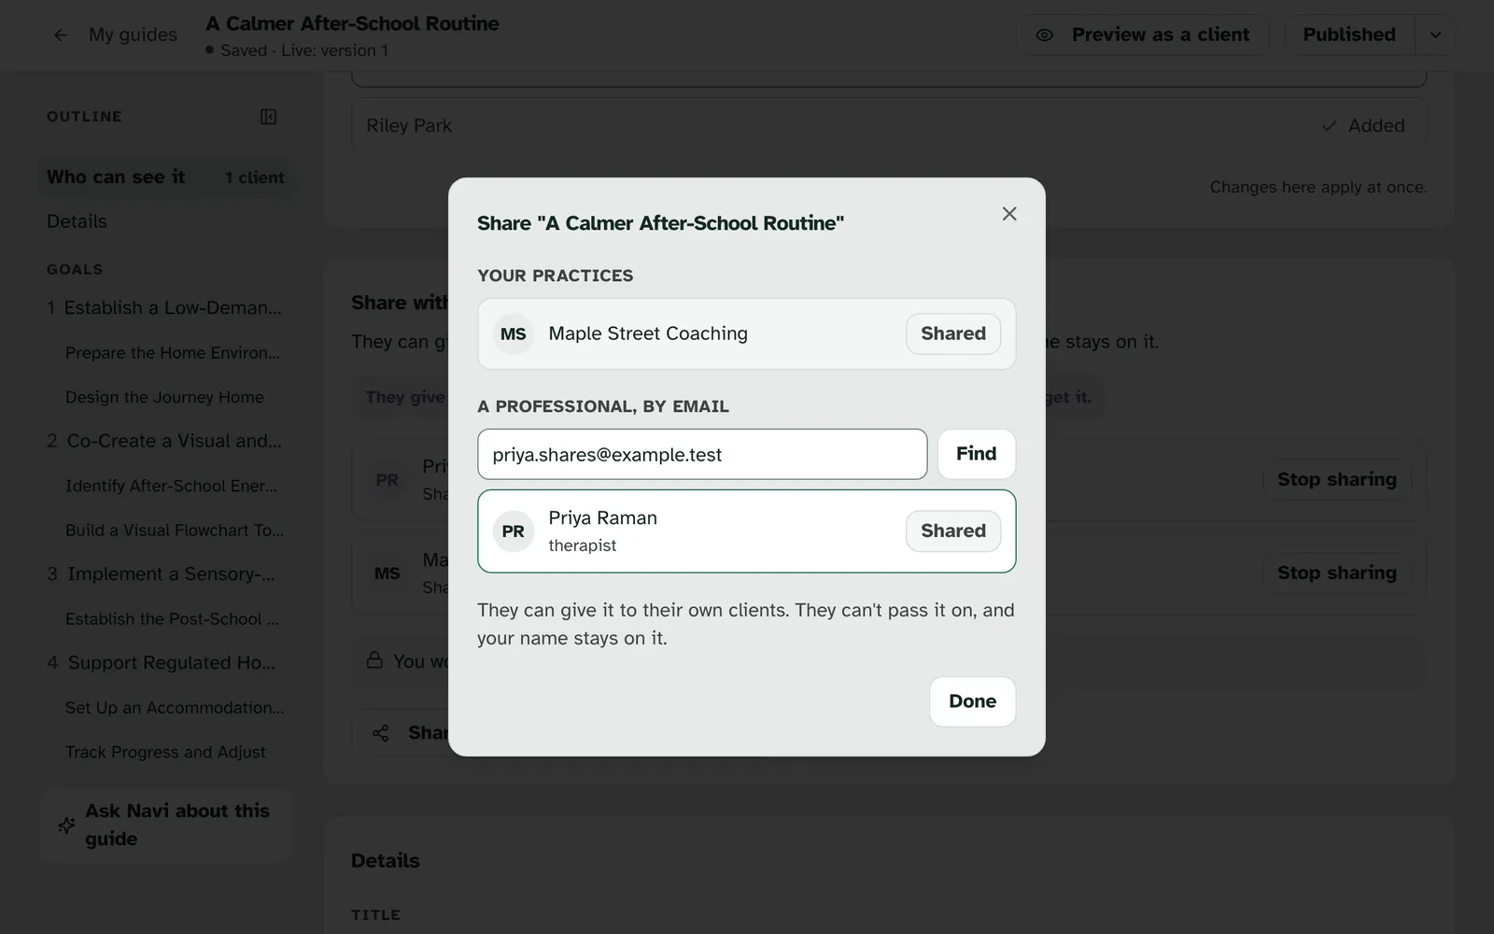Viewport: 1494px width, 934px height.
Task: Collapse the outline panel icon
Action: (x=268, y=117)
